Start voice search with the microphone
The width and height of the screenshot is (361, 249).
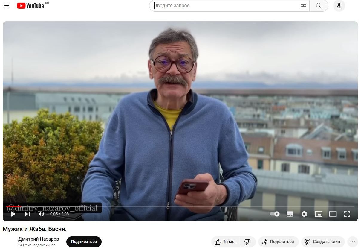pyautogui.click(x=339, y=6)
